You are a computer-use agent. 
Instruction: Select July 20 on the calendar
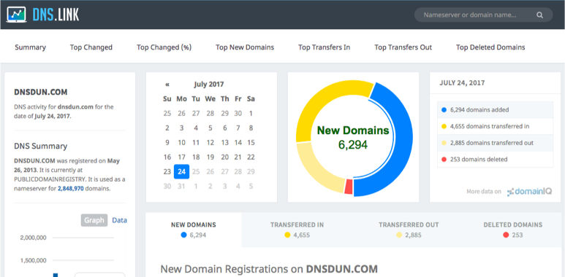(x=225, y=157)
